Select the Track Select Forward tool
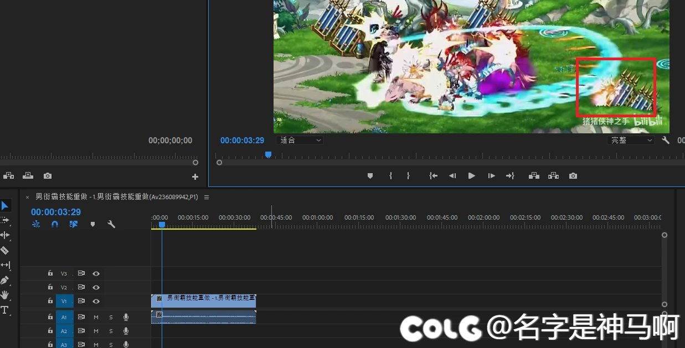 click(x=4, y=220)
